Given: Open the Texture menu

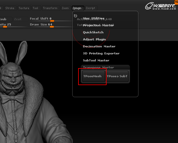Looking at the screenshot, I should (24, 8).
